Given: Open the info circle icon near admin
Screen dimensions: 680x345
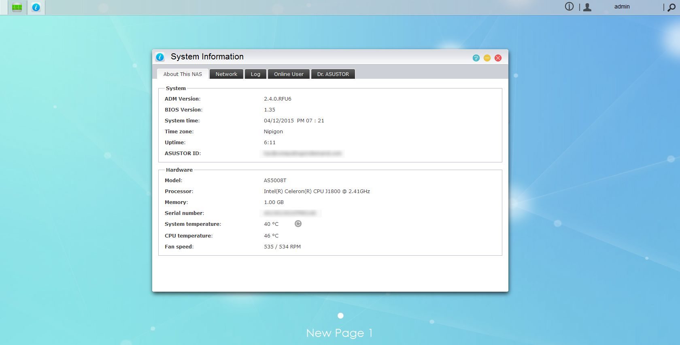Looking at the screenshot, I should tap(569, 6).
